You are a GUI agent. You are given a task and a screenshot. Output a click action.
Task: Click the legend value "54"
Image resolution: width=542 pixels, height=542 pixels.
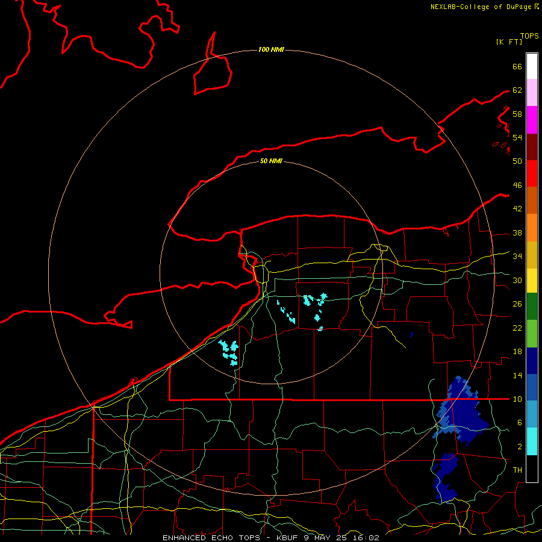(517, 137)
